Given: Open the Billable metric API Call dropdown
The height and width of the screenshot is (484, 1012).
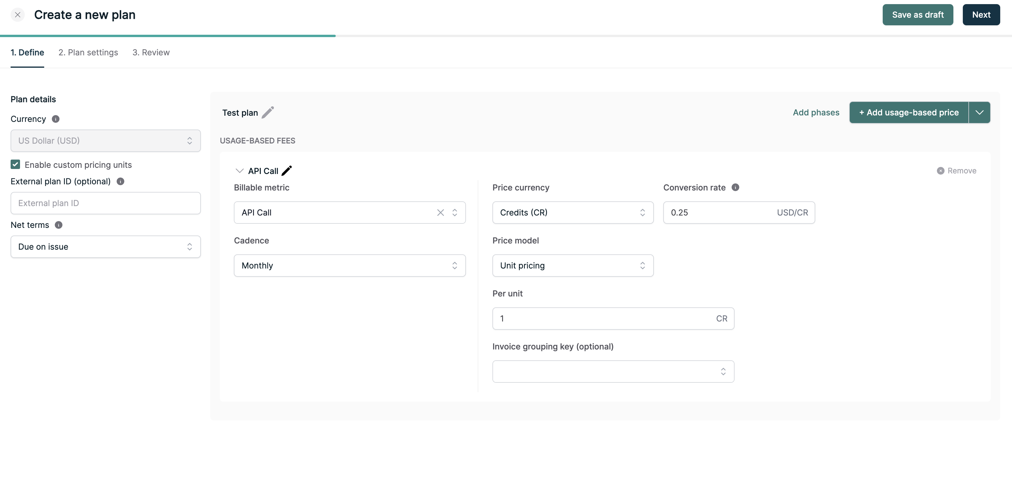Looking at the screenshot, I should 350,212.
